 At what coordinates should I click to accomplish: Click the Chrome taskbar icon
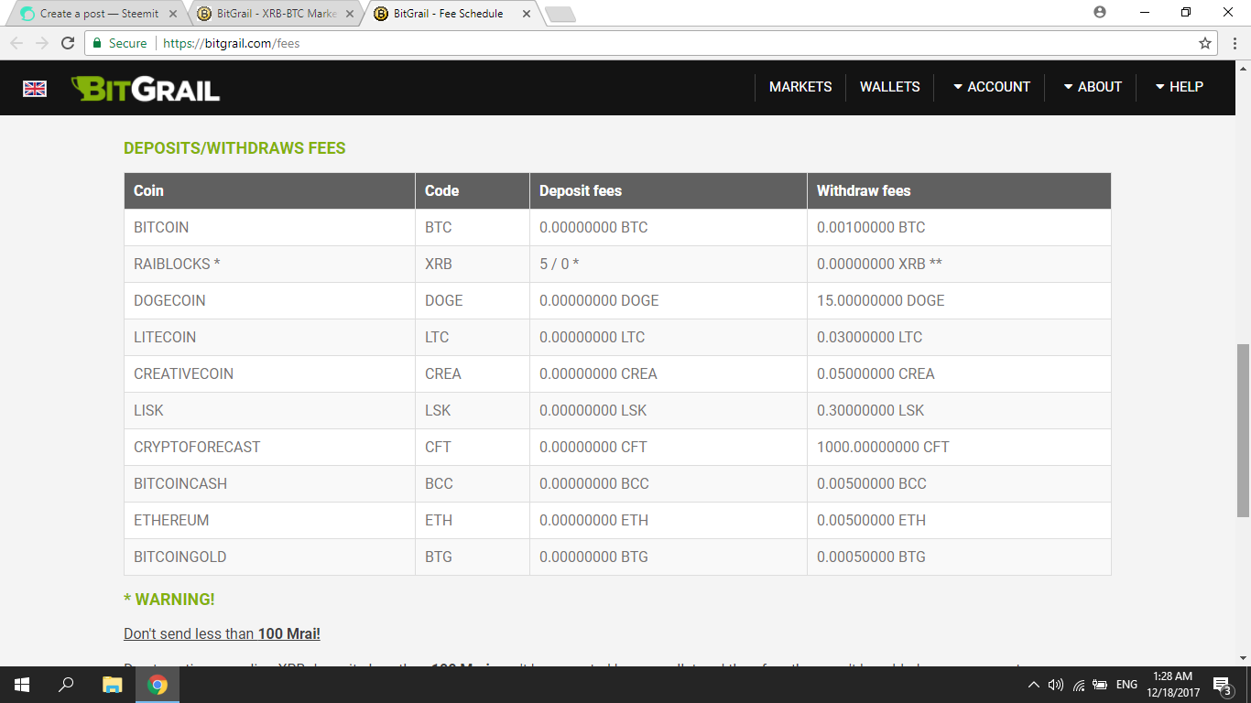(x=158, y=685)
